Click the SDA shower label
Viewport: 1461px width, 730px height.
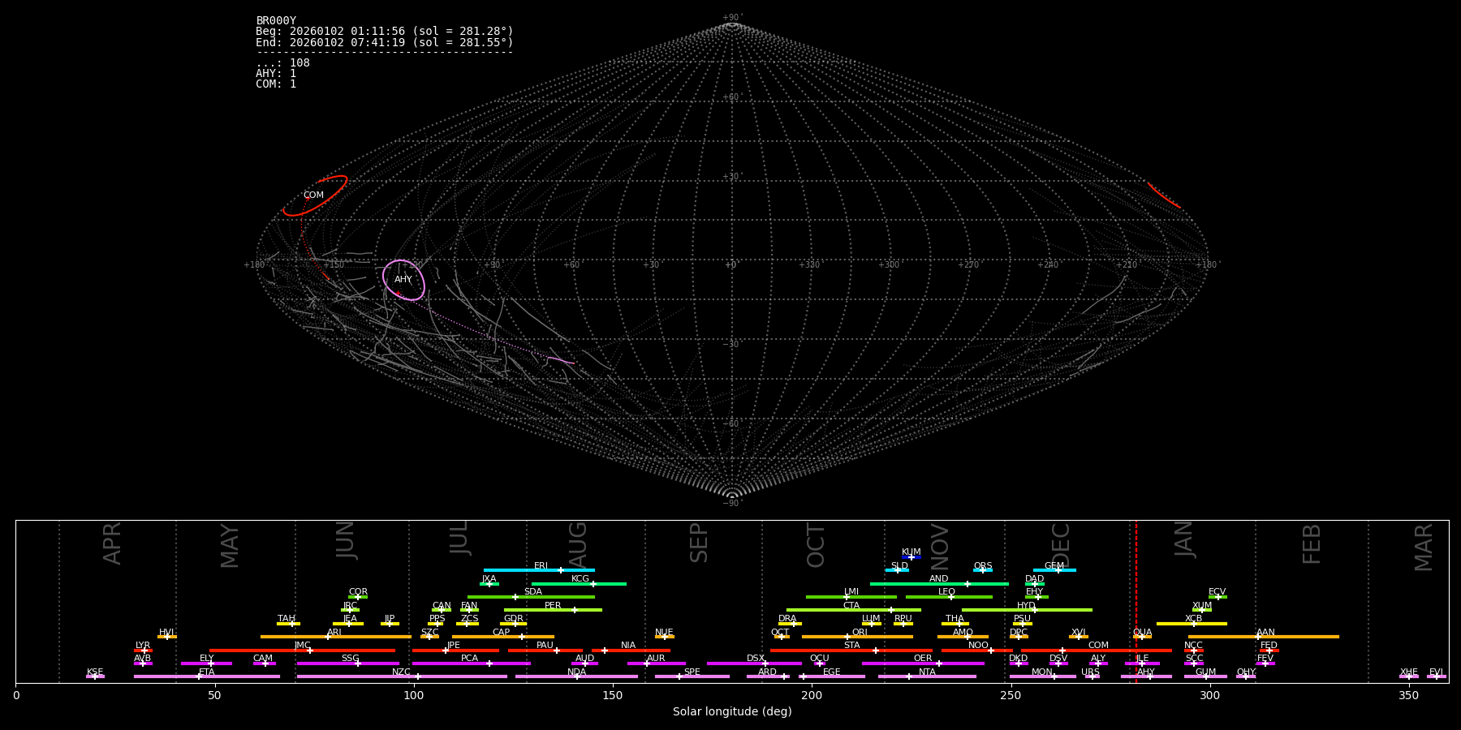click(x=533, y=592)
